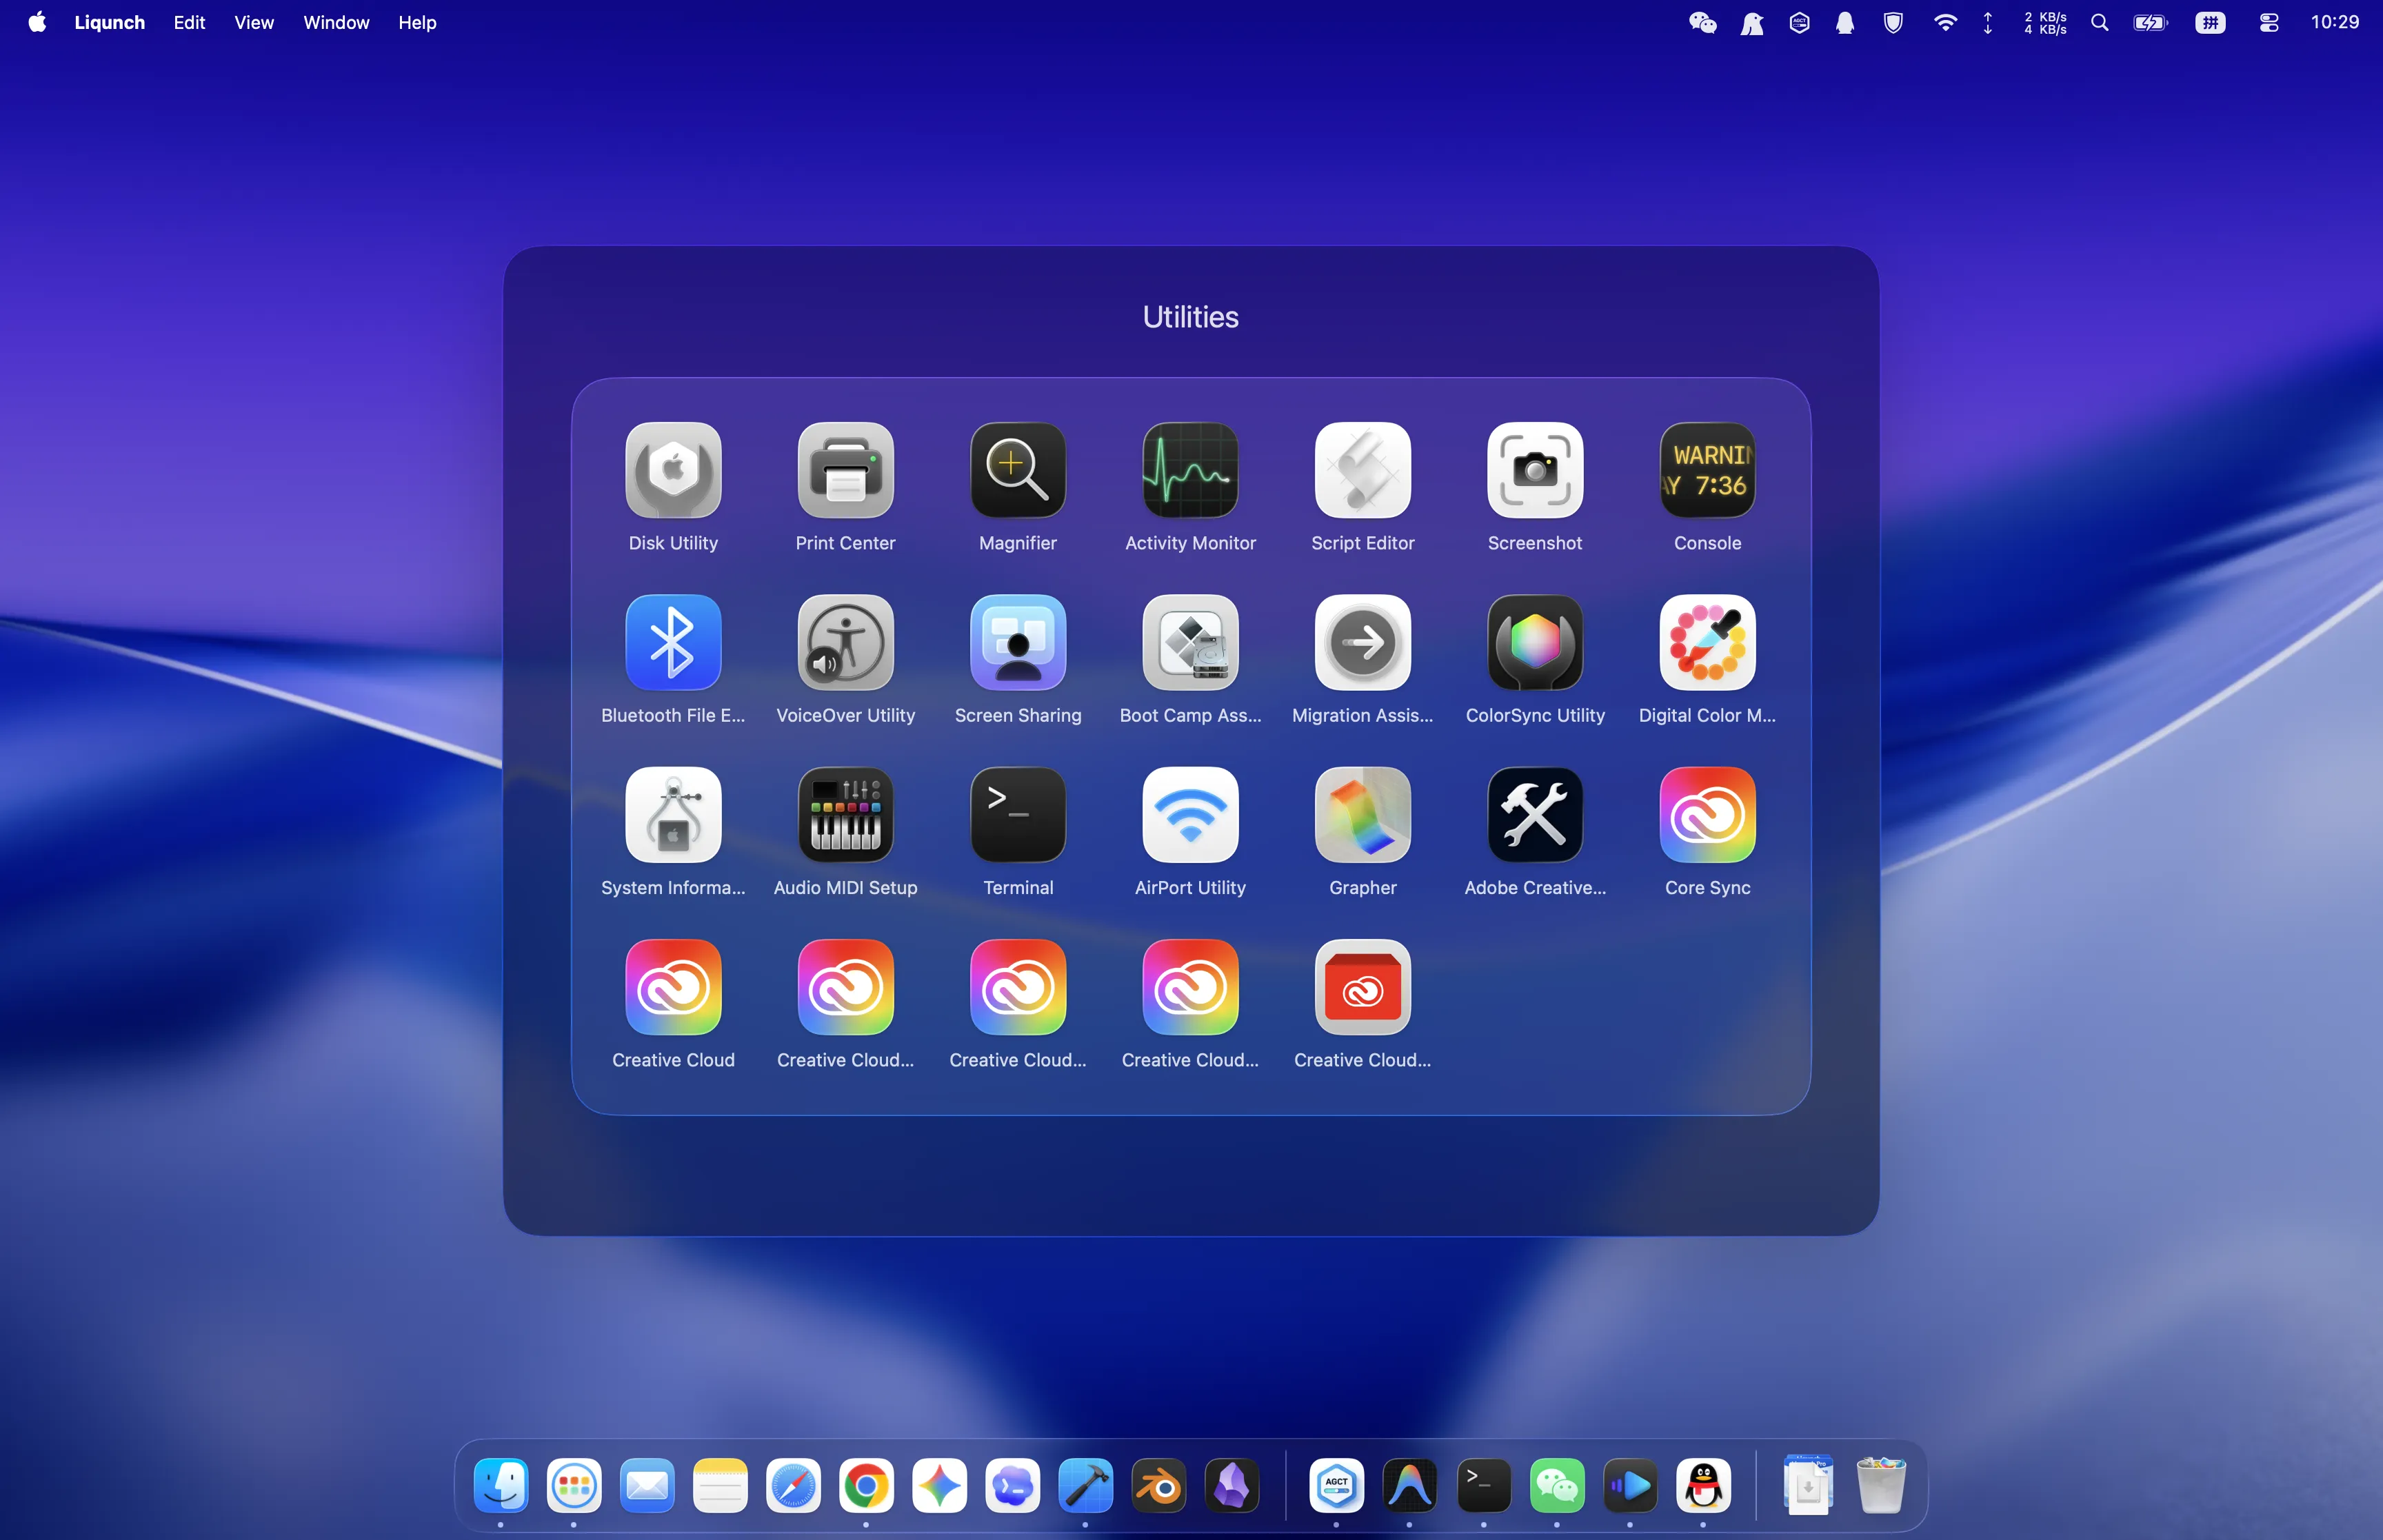Click the bird icon in the menu bar
The image size is (2383, 1540).
click(1752, 23)
